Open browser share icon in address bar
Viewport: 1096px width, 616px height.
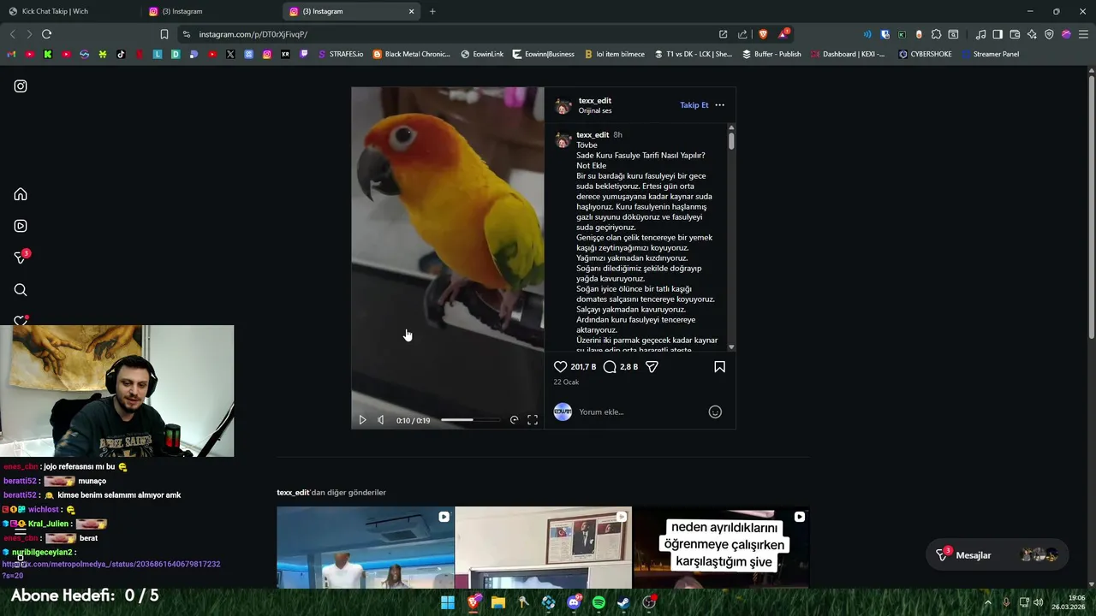pos(742,34)
